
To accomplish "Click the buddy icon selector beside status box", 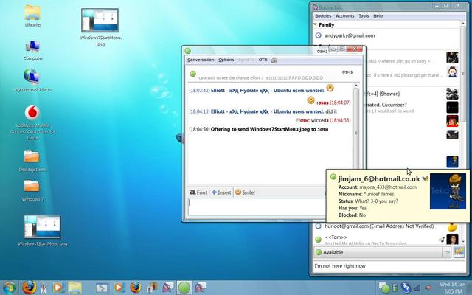I will 459,252.
